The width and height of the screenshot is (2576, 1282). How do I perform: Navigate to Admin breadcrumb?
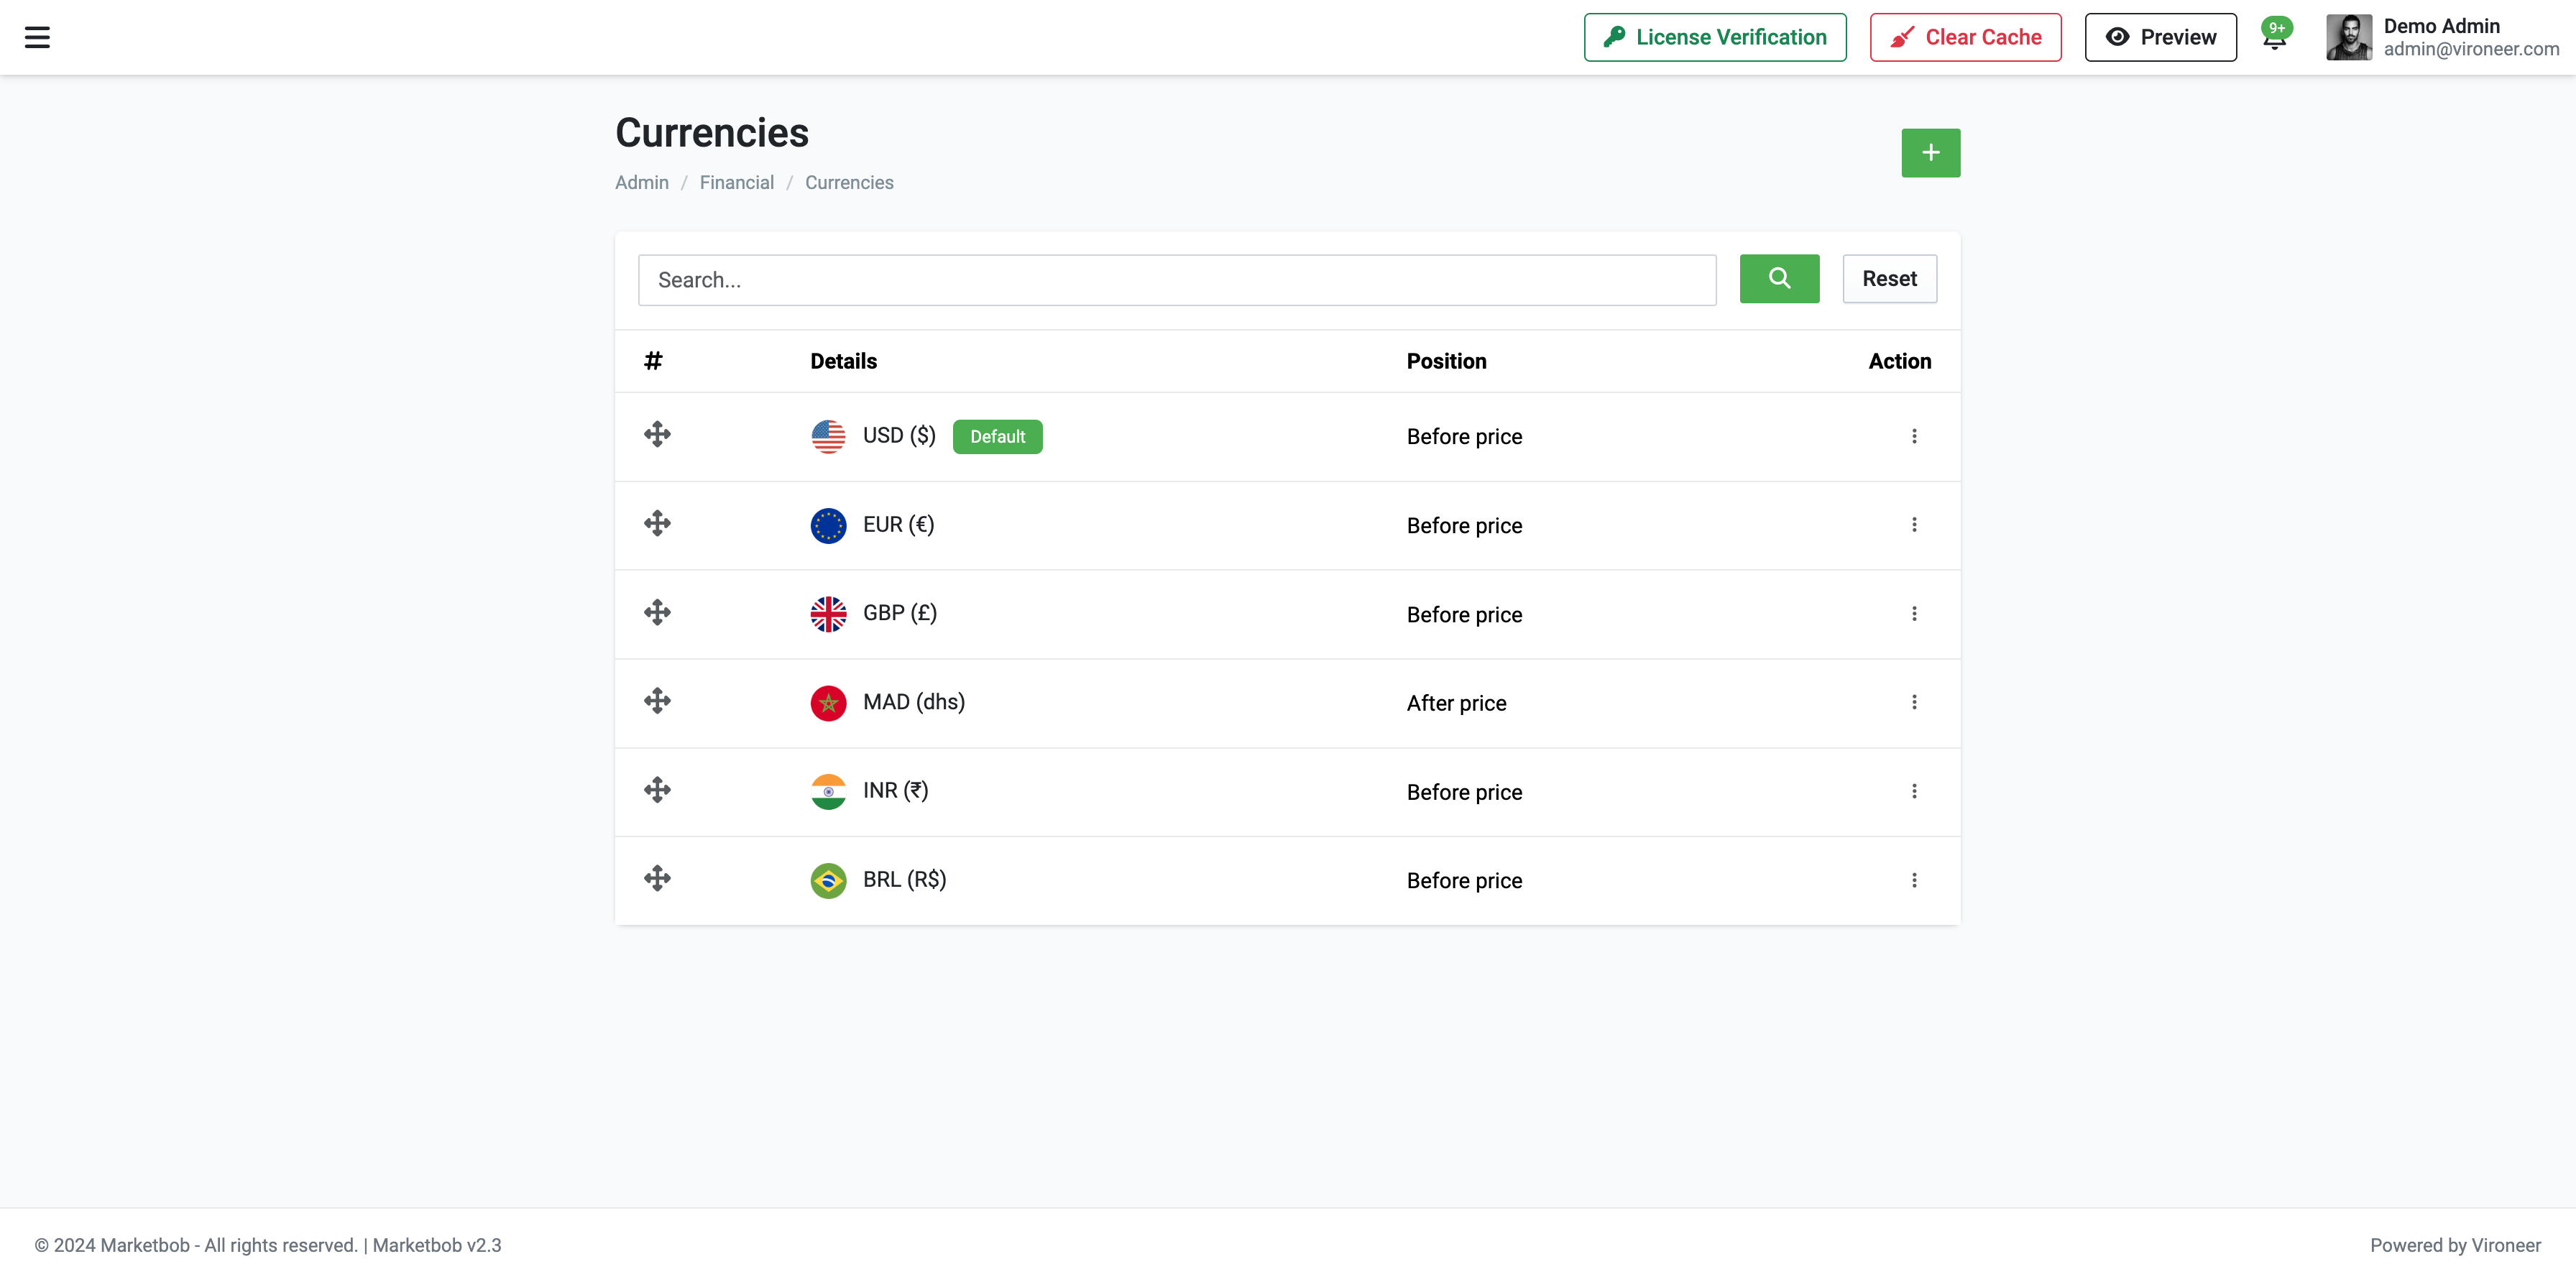coord(641,182)
